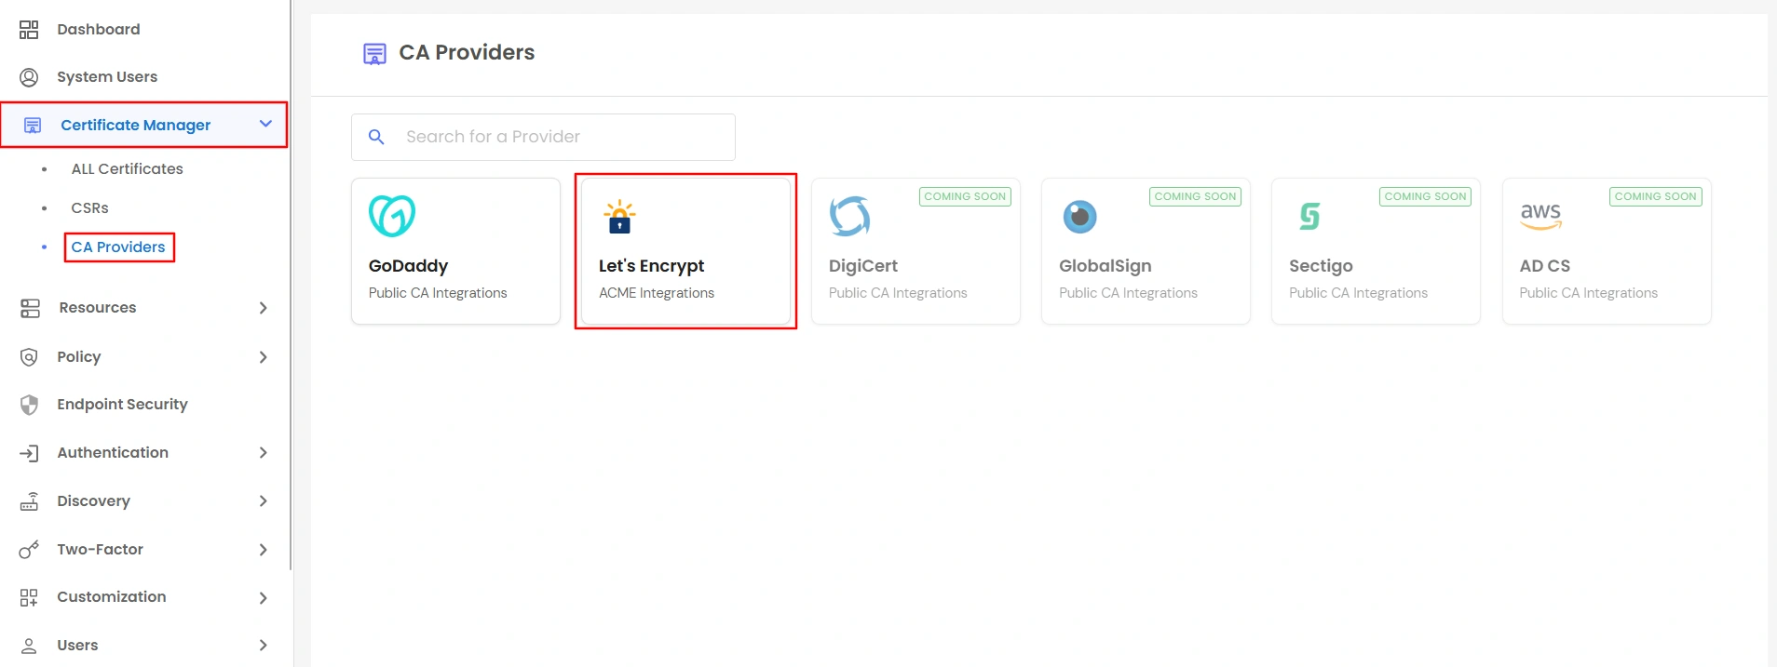Click the Two-Factor key icon
This screenshot has height=667, width=1777.
tap(29, 550)
